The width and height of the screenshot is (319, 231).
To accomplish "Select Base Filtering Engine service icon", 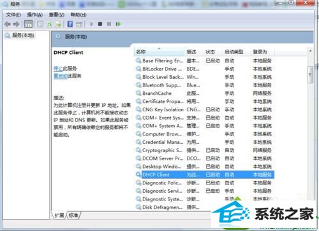I will pos(138,61).
